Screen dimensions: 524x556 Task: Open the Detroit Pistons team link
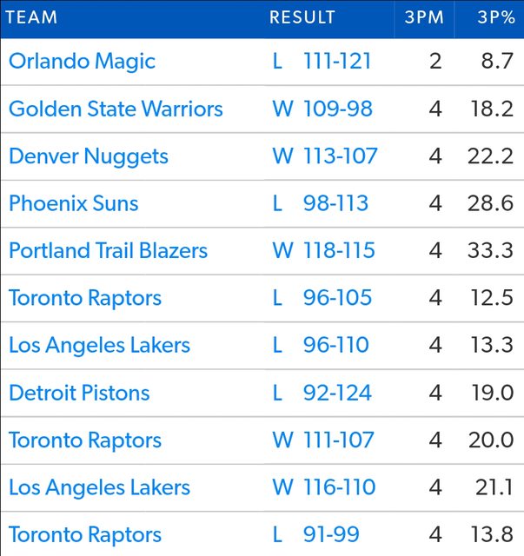pos(79,393)
